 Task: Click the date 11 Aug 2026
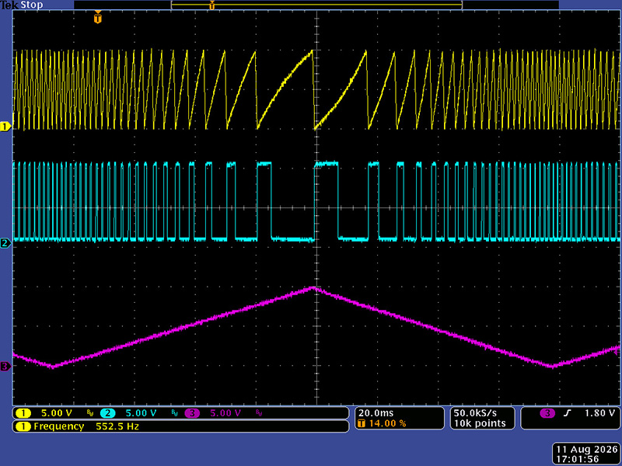[587, 450]
